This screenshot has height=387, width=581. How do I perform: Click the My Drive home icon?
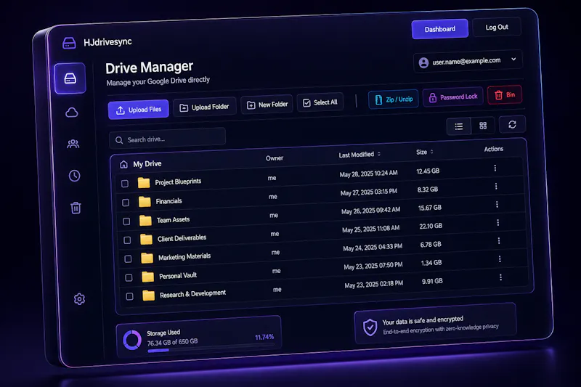click(123, 164)
